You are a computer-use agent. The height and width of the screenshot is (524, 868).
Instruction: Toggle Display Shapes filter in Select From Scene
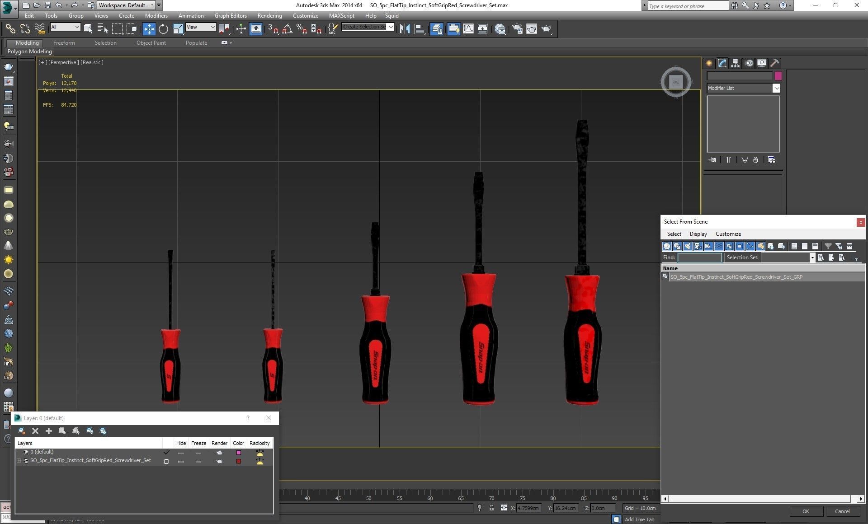(677, 246)
